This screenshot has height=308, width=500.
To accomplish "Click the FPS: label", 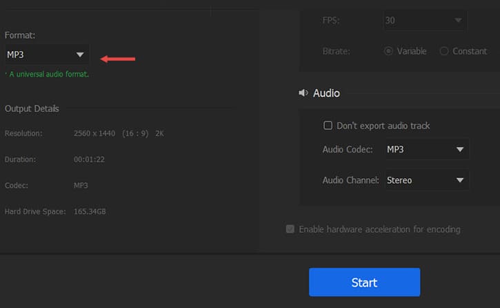I will click(x=331, y=21).
